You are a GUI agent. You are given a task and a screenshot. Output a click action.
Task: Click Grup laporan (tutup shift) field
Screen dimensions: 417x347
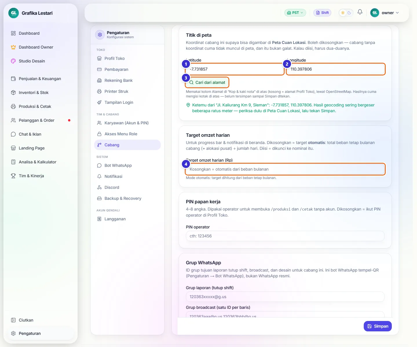285,297
